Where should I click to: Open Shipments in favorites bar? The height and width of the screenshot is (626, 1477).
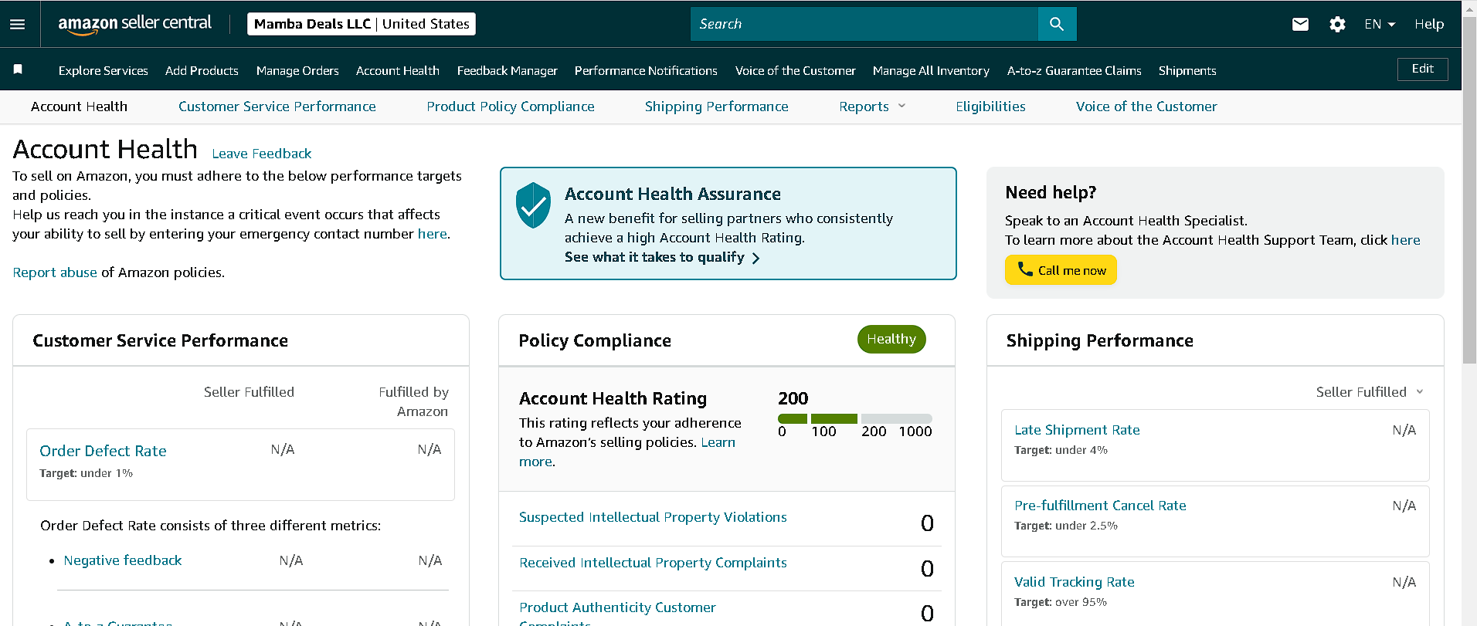(x=1187, y=70)
